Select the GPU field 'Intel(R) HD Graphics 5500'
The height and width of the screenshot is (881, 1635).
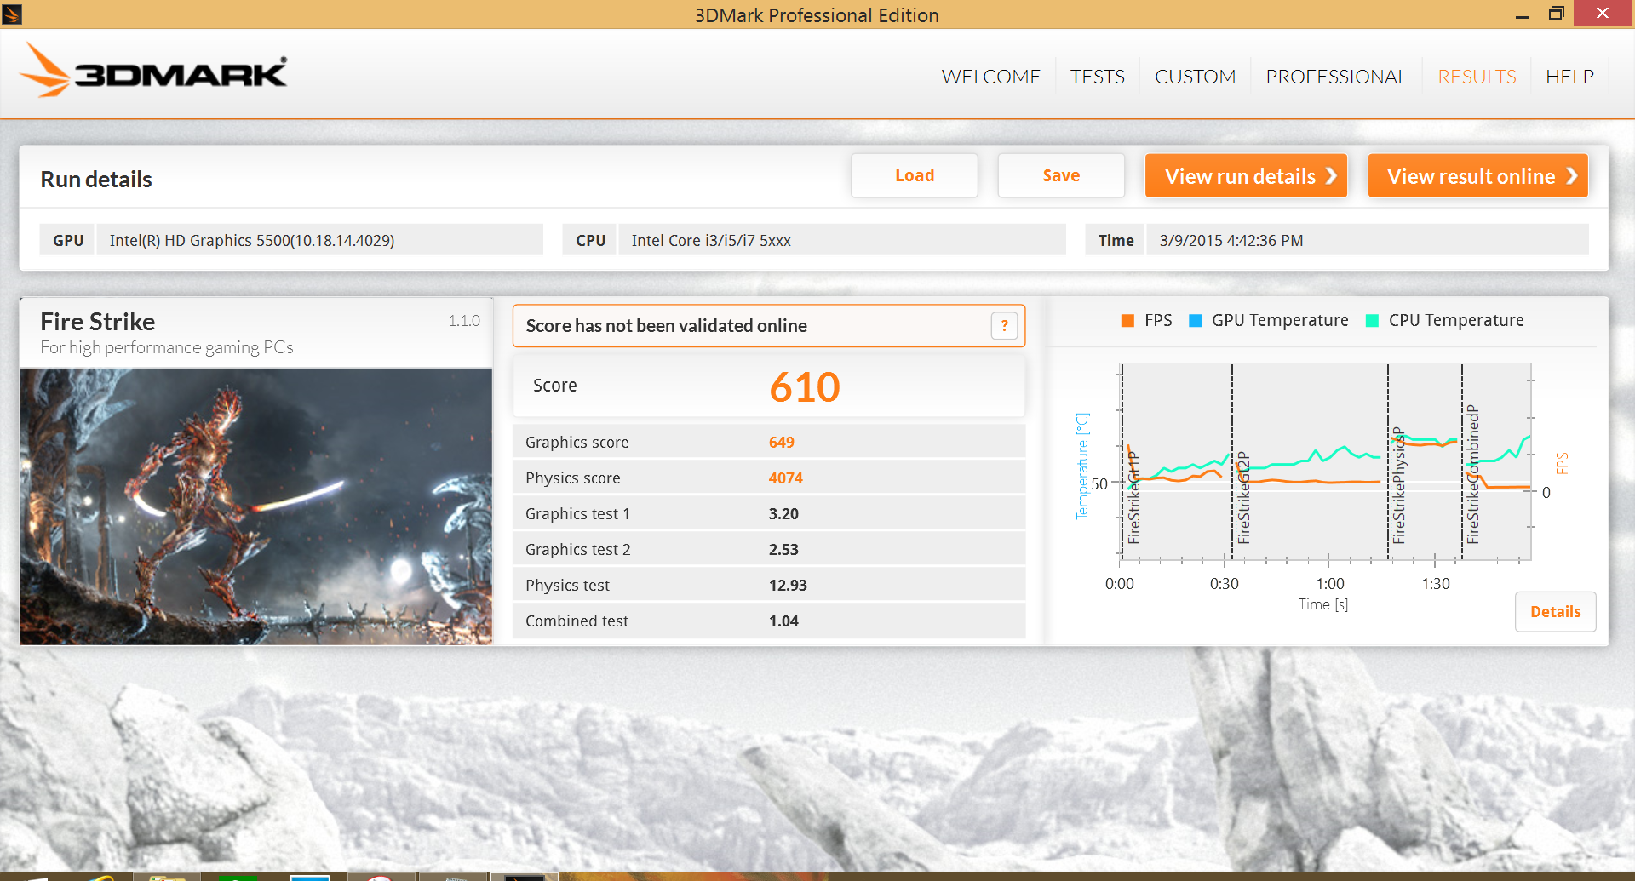(x=319, y=240)
